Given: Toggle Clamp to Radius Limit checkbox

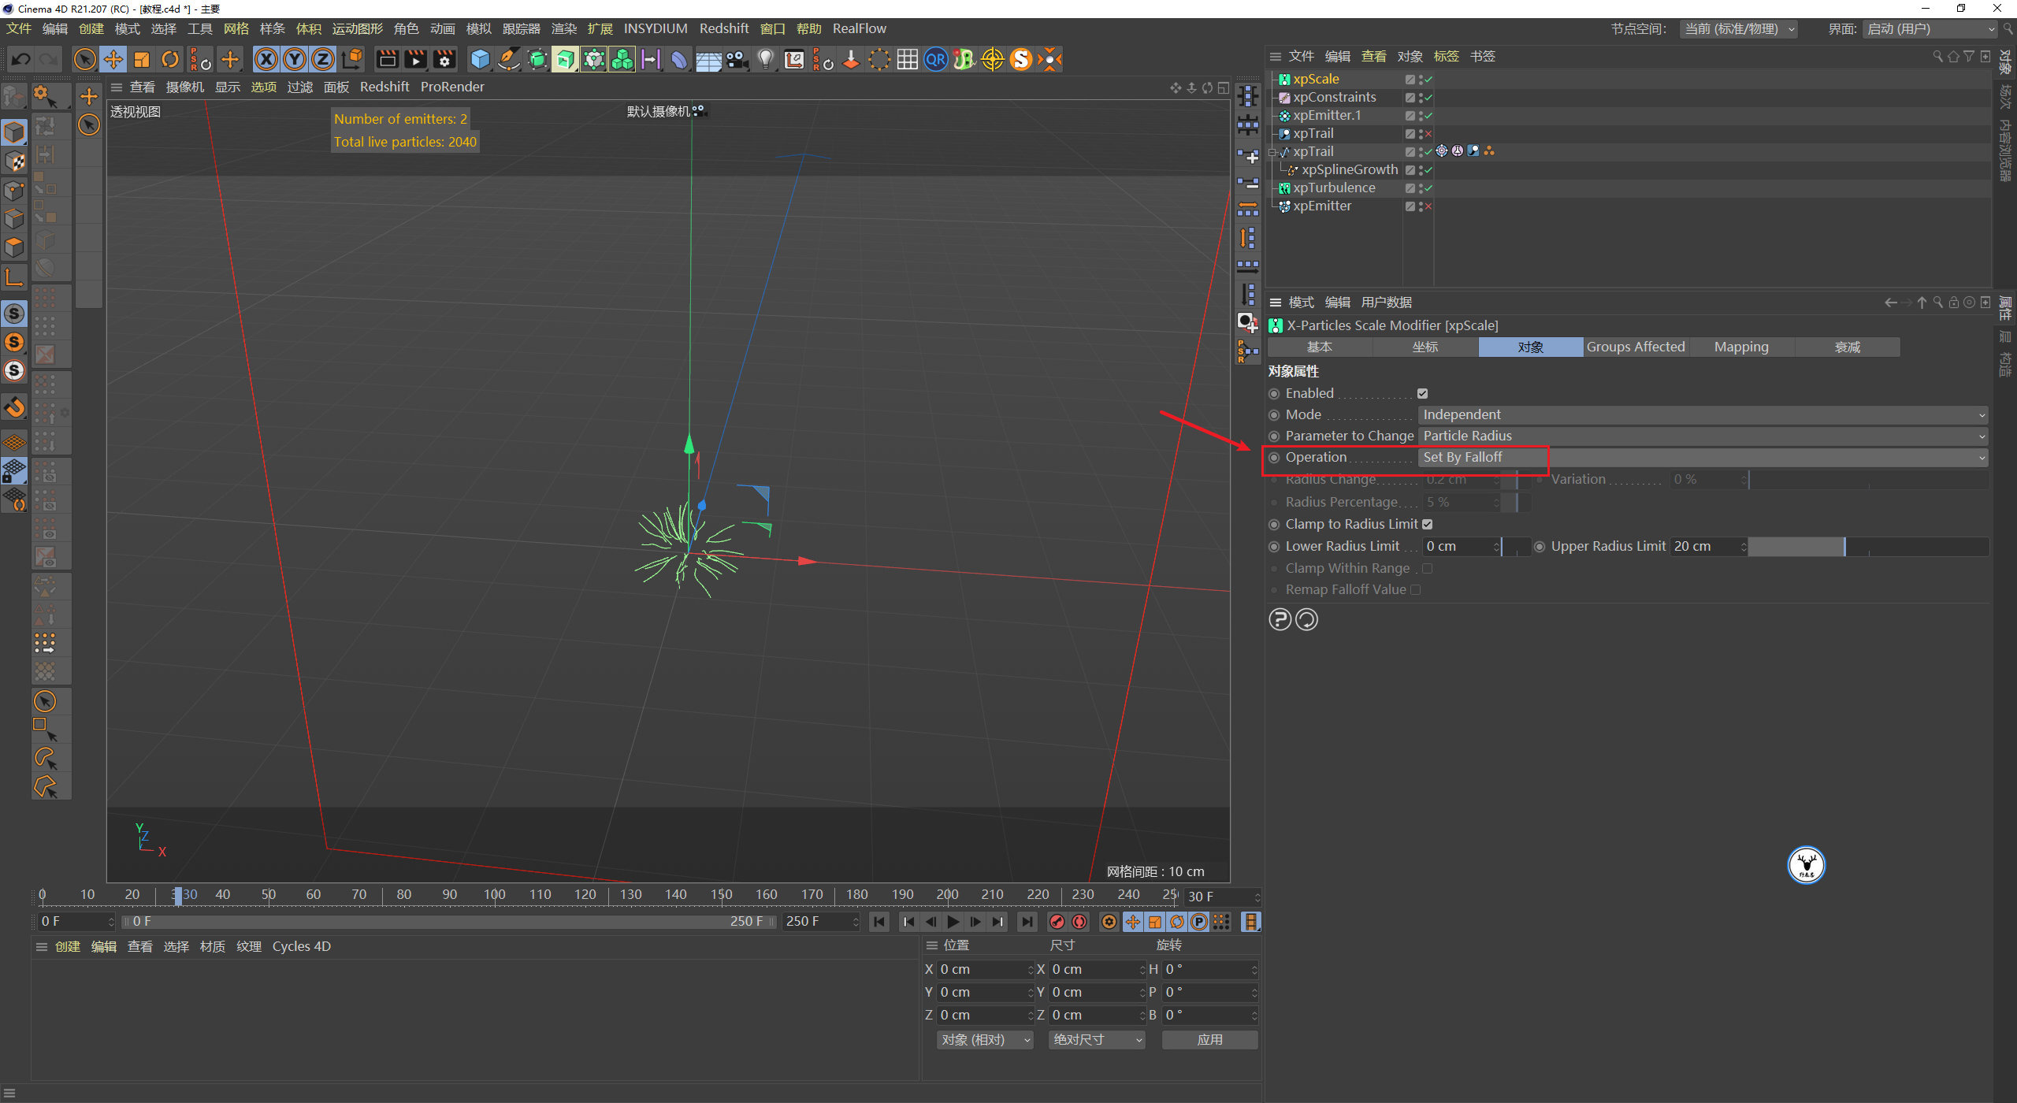Looking at the screenshot, I should (1428, 524).
